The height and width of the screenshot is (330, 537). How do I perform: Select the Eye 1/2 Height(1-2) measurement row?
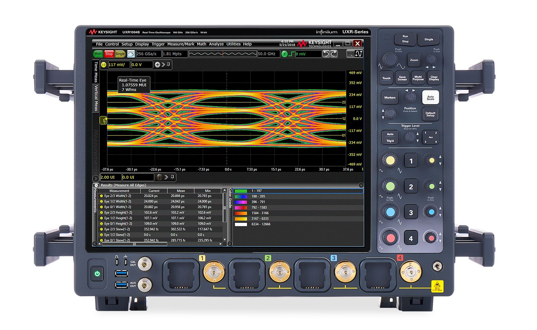pyautogui.click(x=160, y=218)
